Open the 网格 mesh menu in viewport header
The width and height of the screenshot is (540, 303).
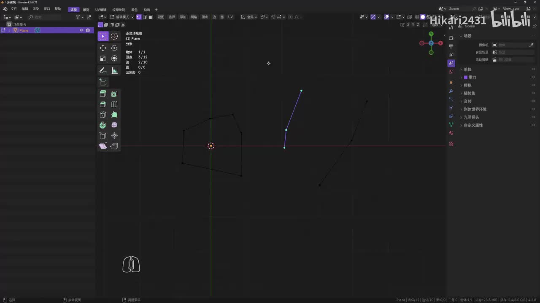click(x=194, y=17)
